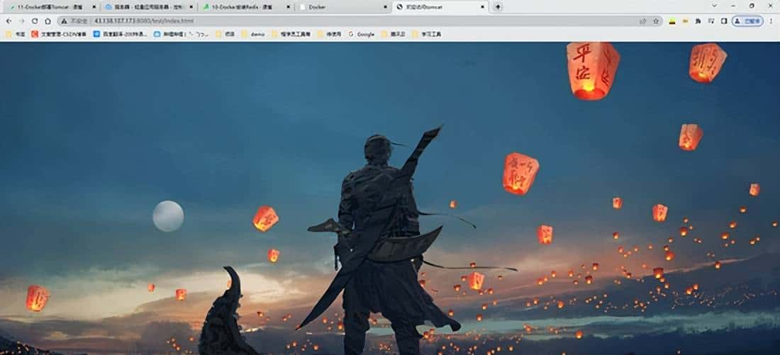Open the tab search chevron
Viewport: 780px width, 355px height.
click(714, 6)
